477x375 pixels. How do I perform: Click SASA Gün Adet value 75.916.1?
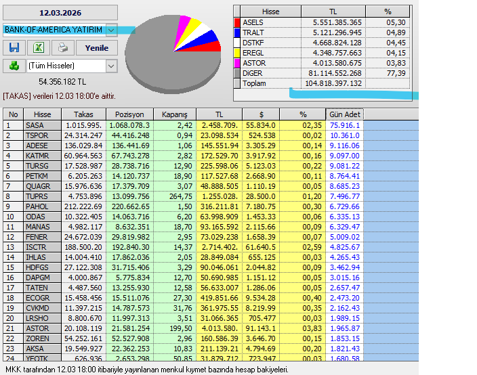click(x=345, y=125)
